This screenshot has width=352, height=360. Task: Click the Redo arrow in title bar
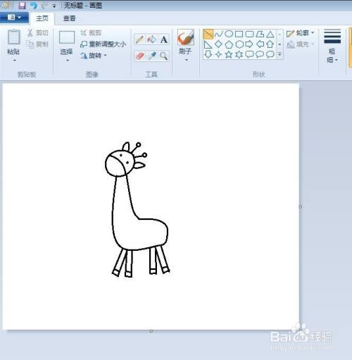click(44, 6)
